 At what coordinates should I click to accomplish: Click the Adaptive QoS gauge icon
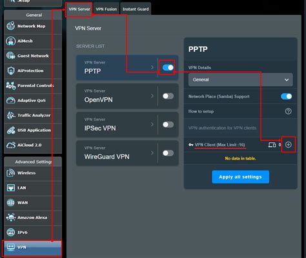10,100
